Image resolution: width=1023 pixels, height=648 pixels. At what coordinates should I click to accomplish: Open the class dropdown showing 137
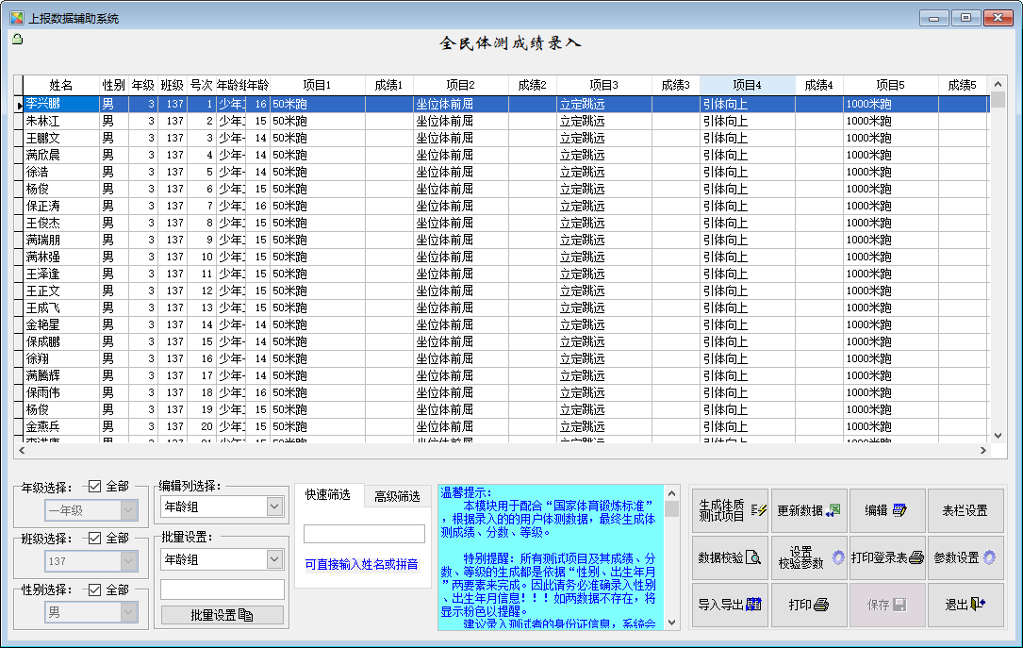click(91, 561)
